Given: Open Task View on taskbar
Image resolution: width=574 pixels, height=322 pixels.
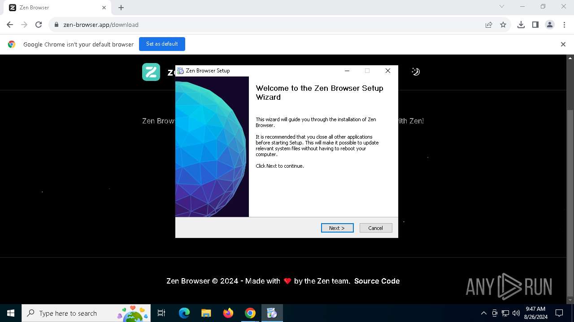Looking at the screenshot, I should [x=161, y=313].
